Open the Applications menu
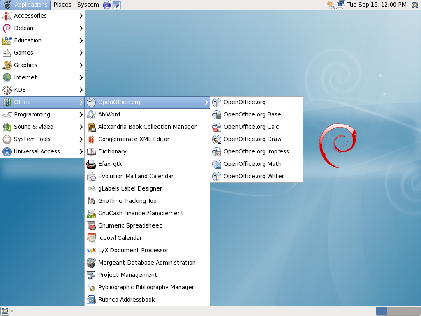The image size is (421, 316). 25,5
